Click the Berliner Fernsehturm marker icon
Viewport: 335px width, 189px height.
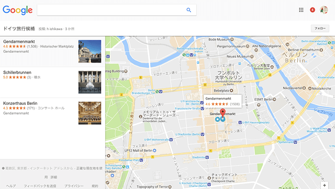click(321, 50)
